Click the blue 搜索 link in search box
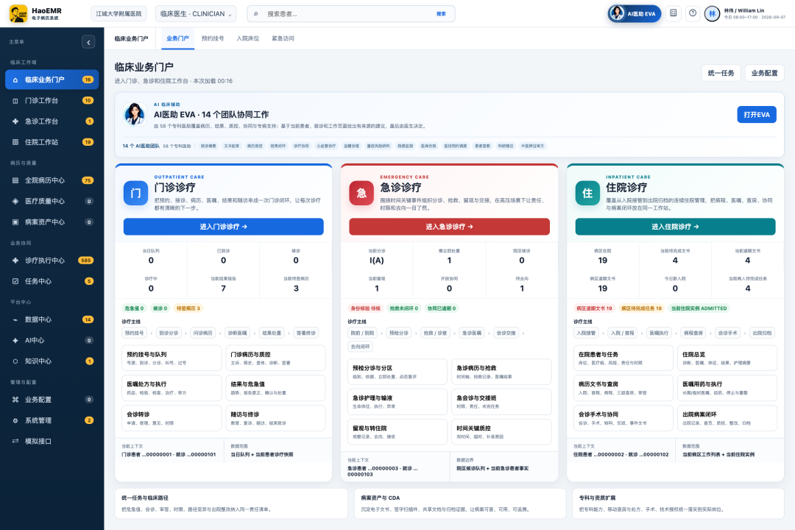The width and height of the screenshot is (795, 530). point(441,14)
